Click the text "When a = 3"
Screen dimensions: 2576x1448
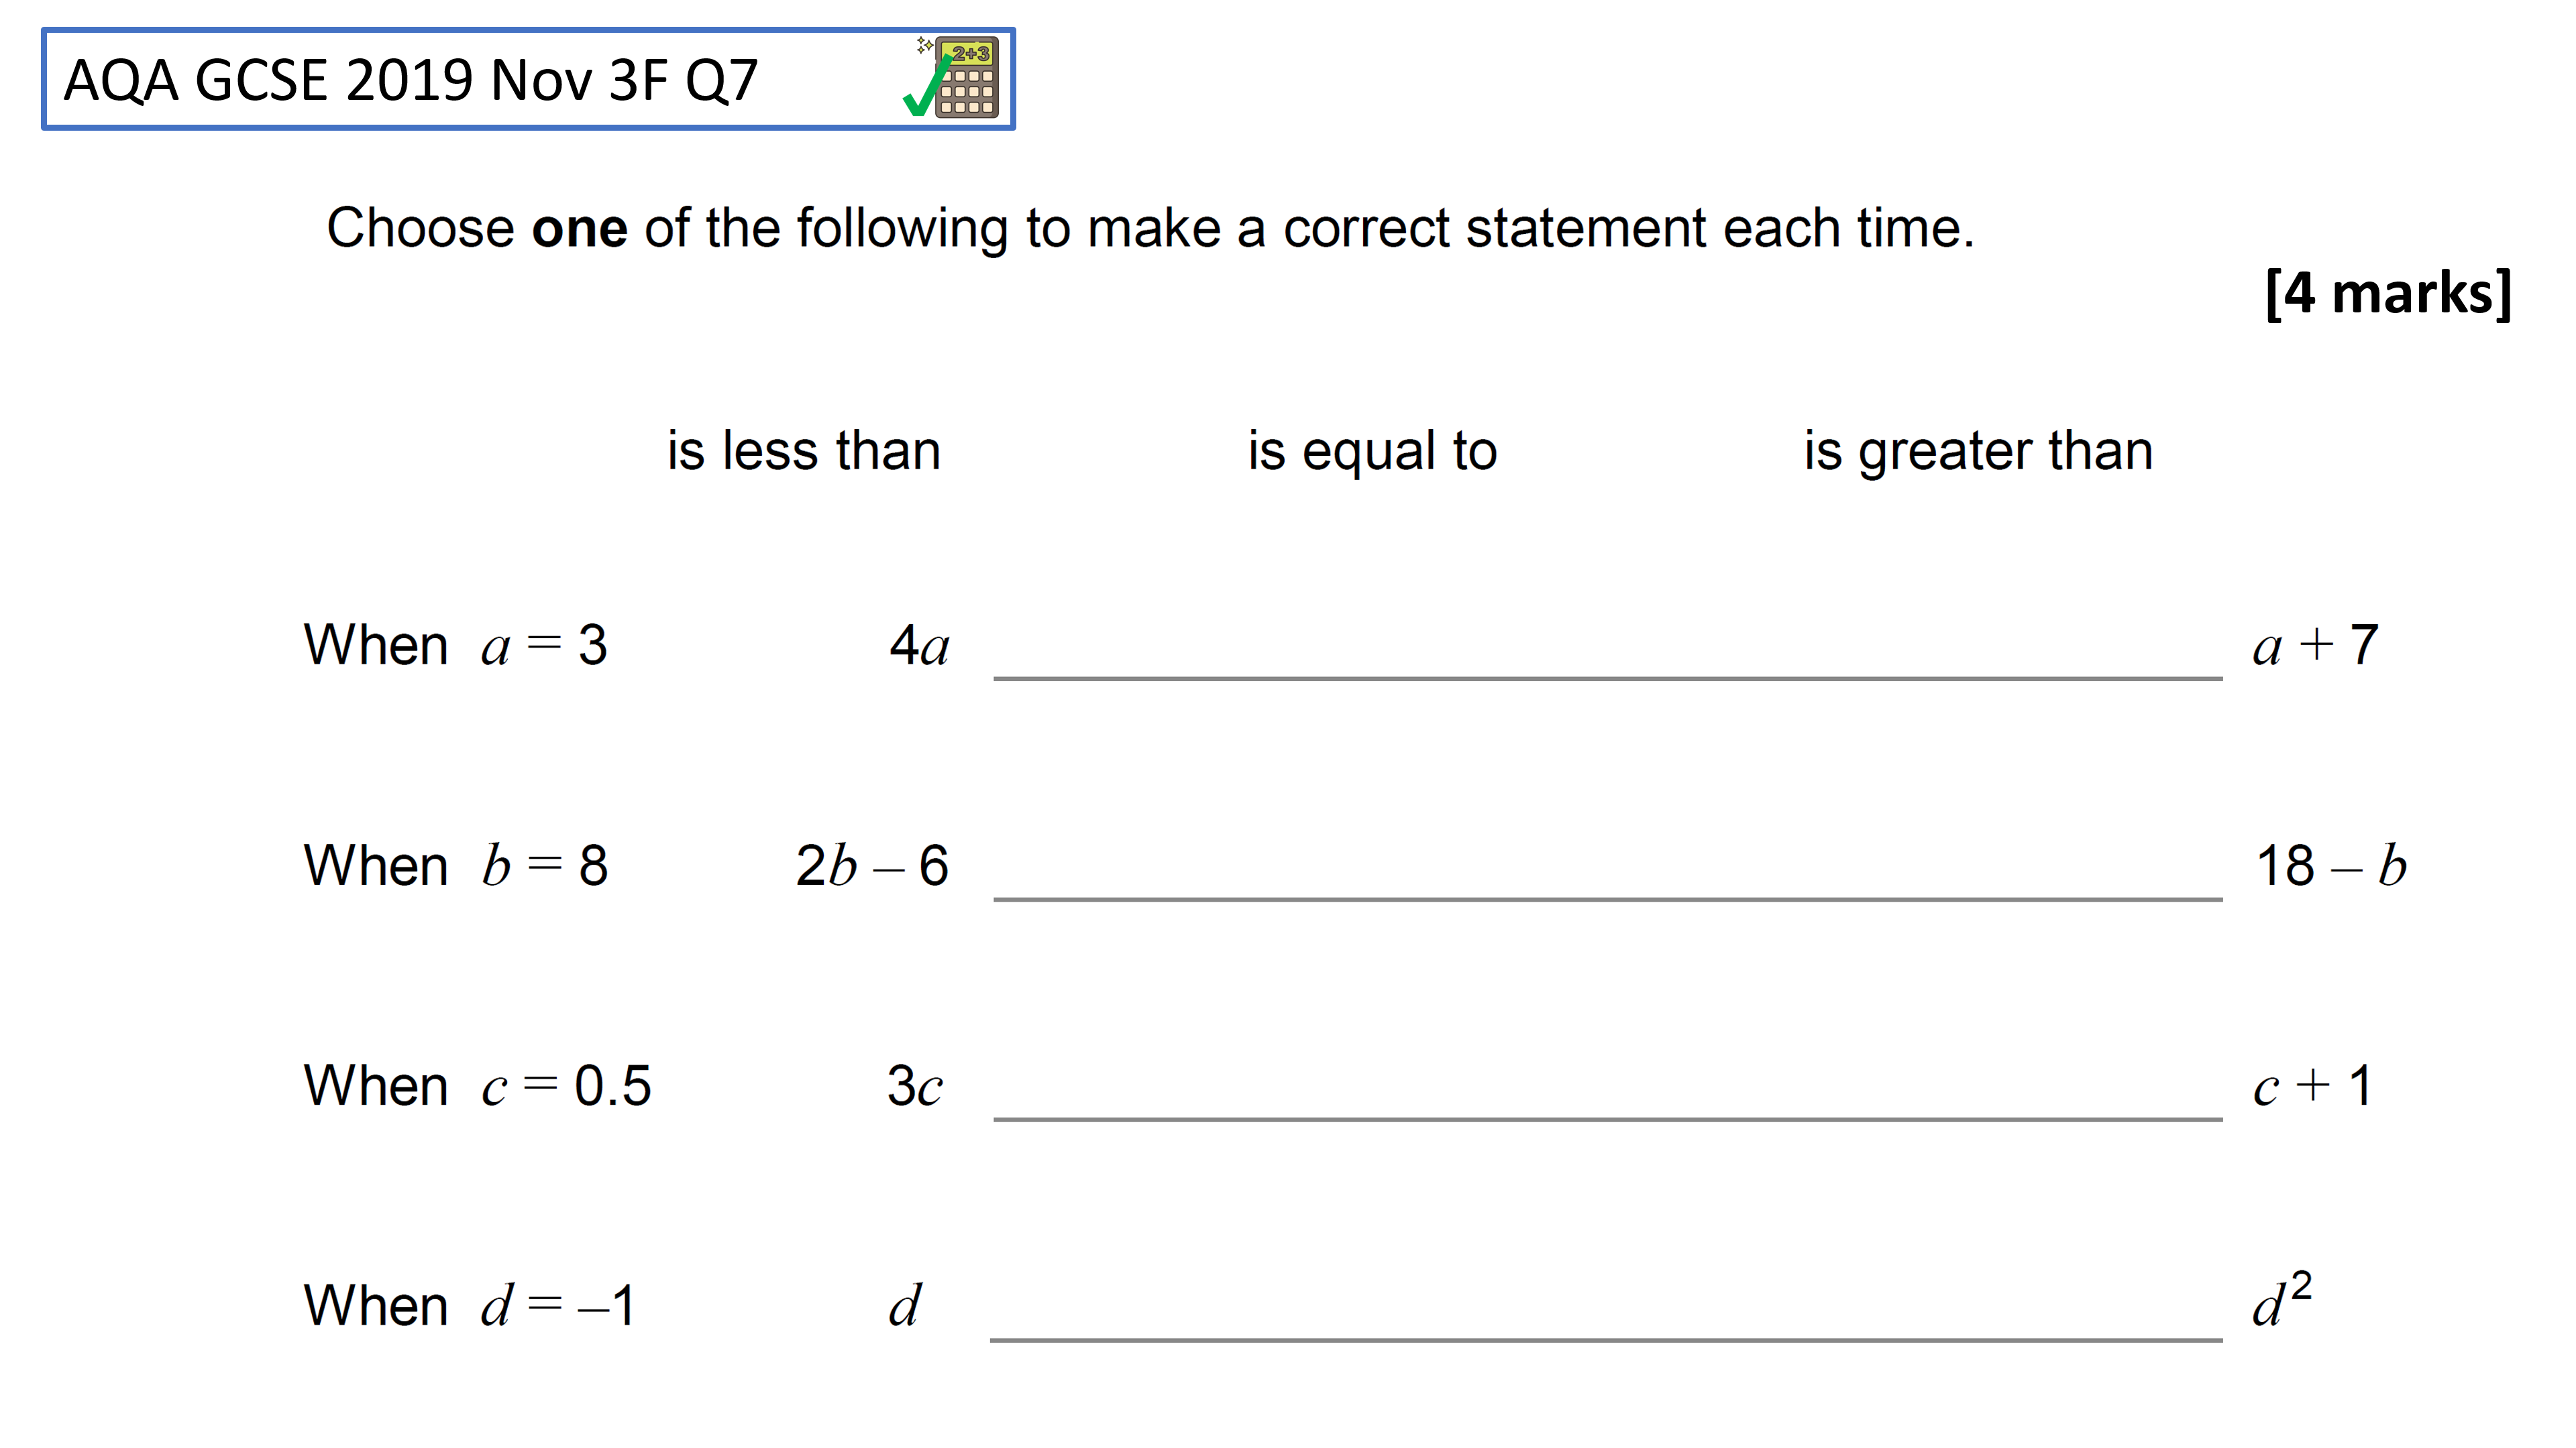[x=455, y=646]
